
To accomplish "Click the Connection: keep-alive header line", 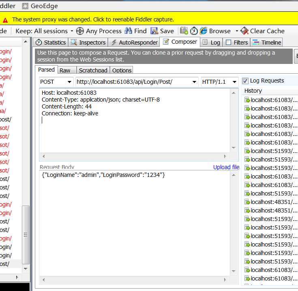I will point(70,113).
